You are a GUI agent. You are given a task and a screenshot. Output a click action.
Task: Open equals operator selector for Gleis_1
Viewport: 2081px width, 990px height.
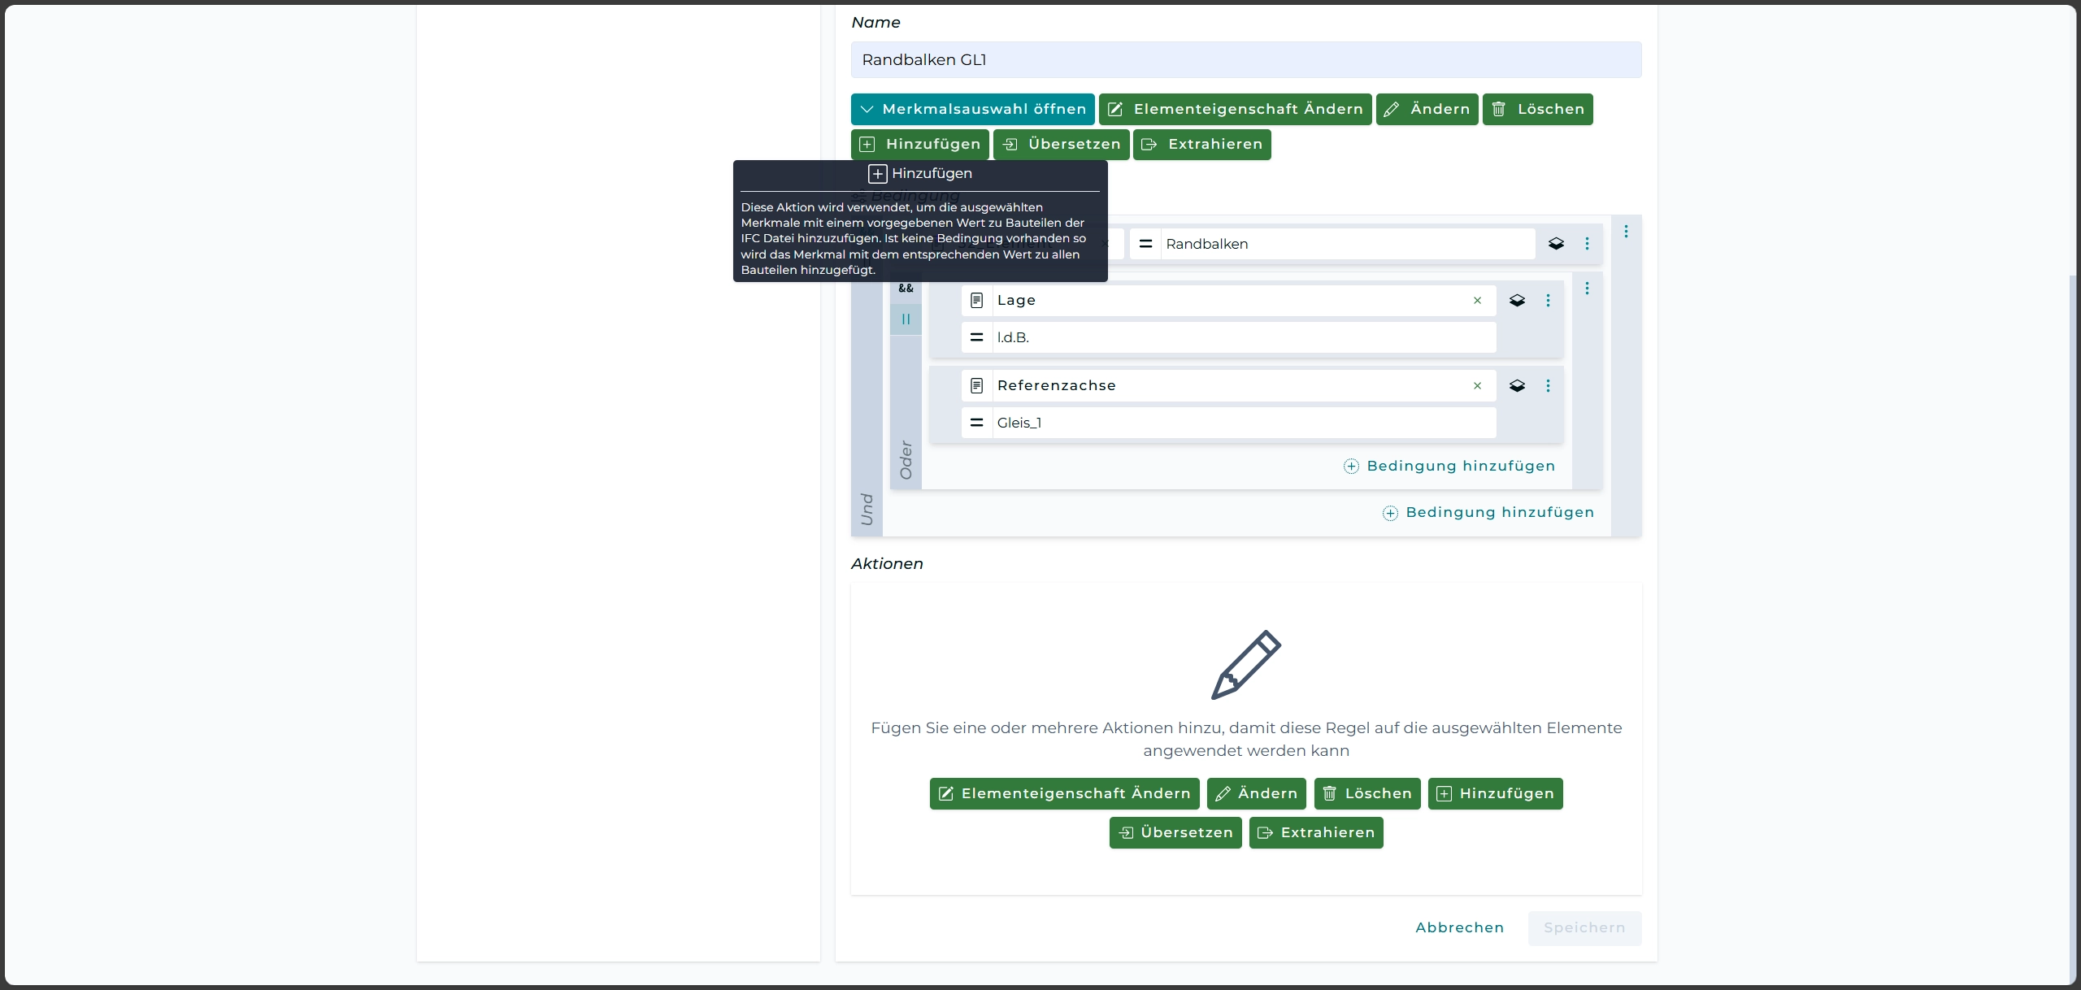[x=977, y=423]
